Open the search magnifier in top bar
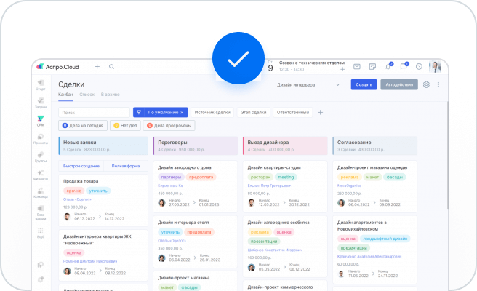This screenshot has width=477, height=291. tap(112, 66)
